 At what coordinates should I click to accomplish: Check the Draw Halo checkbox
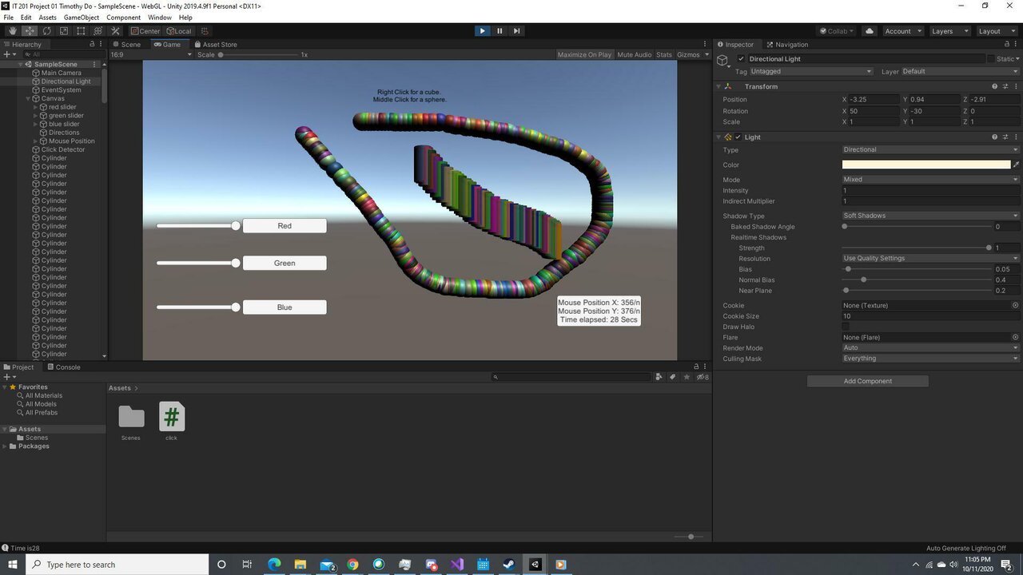tap(846, 327)
